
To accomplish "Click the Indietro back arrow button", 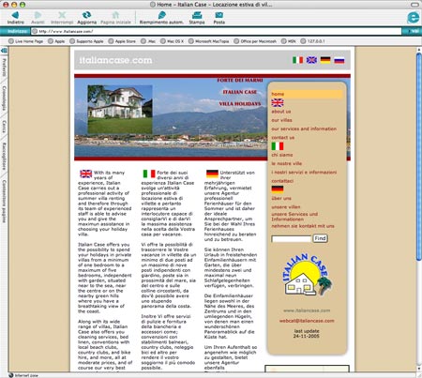I will pos(15,18).
